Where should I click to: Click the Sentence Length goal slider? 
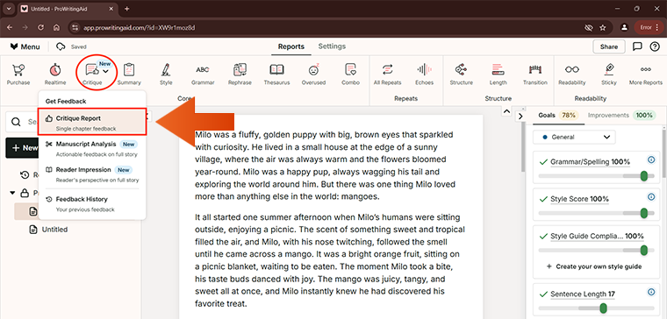coord(597,308)
